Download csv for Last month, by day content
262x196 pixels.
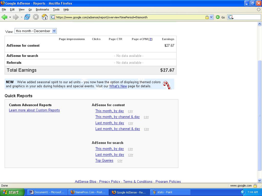tap(130, 123)
